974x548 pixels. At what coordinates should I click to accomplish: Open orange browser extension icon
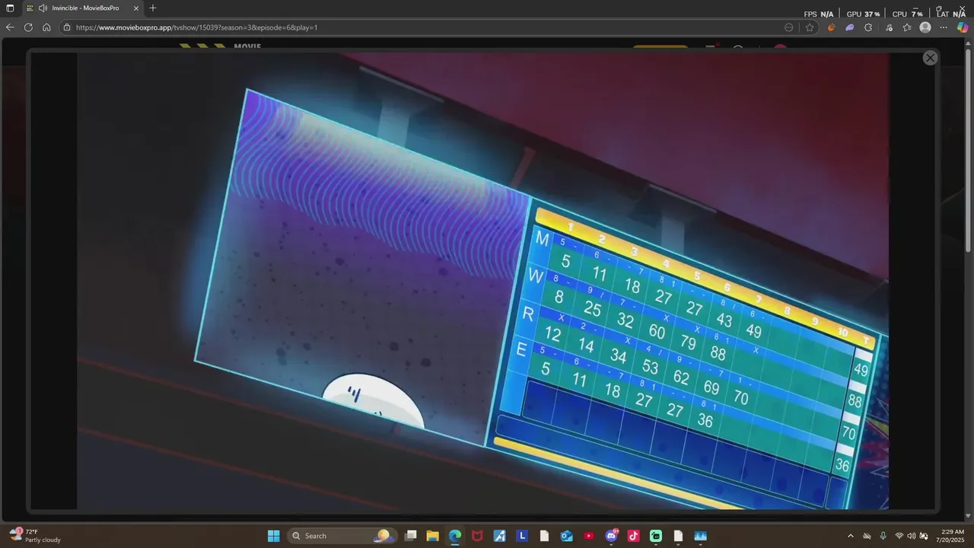[x=831, y=27]
